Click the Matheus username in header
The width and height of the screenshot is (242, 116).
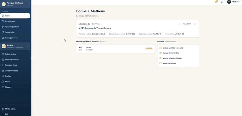tap(236, 2)
